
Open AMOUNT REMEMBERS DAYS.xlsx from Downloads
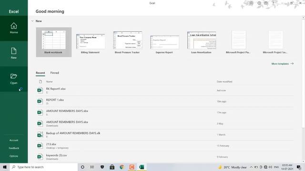(164, 123)
